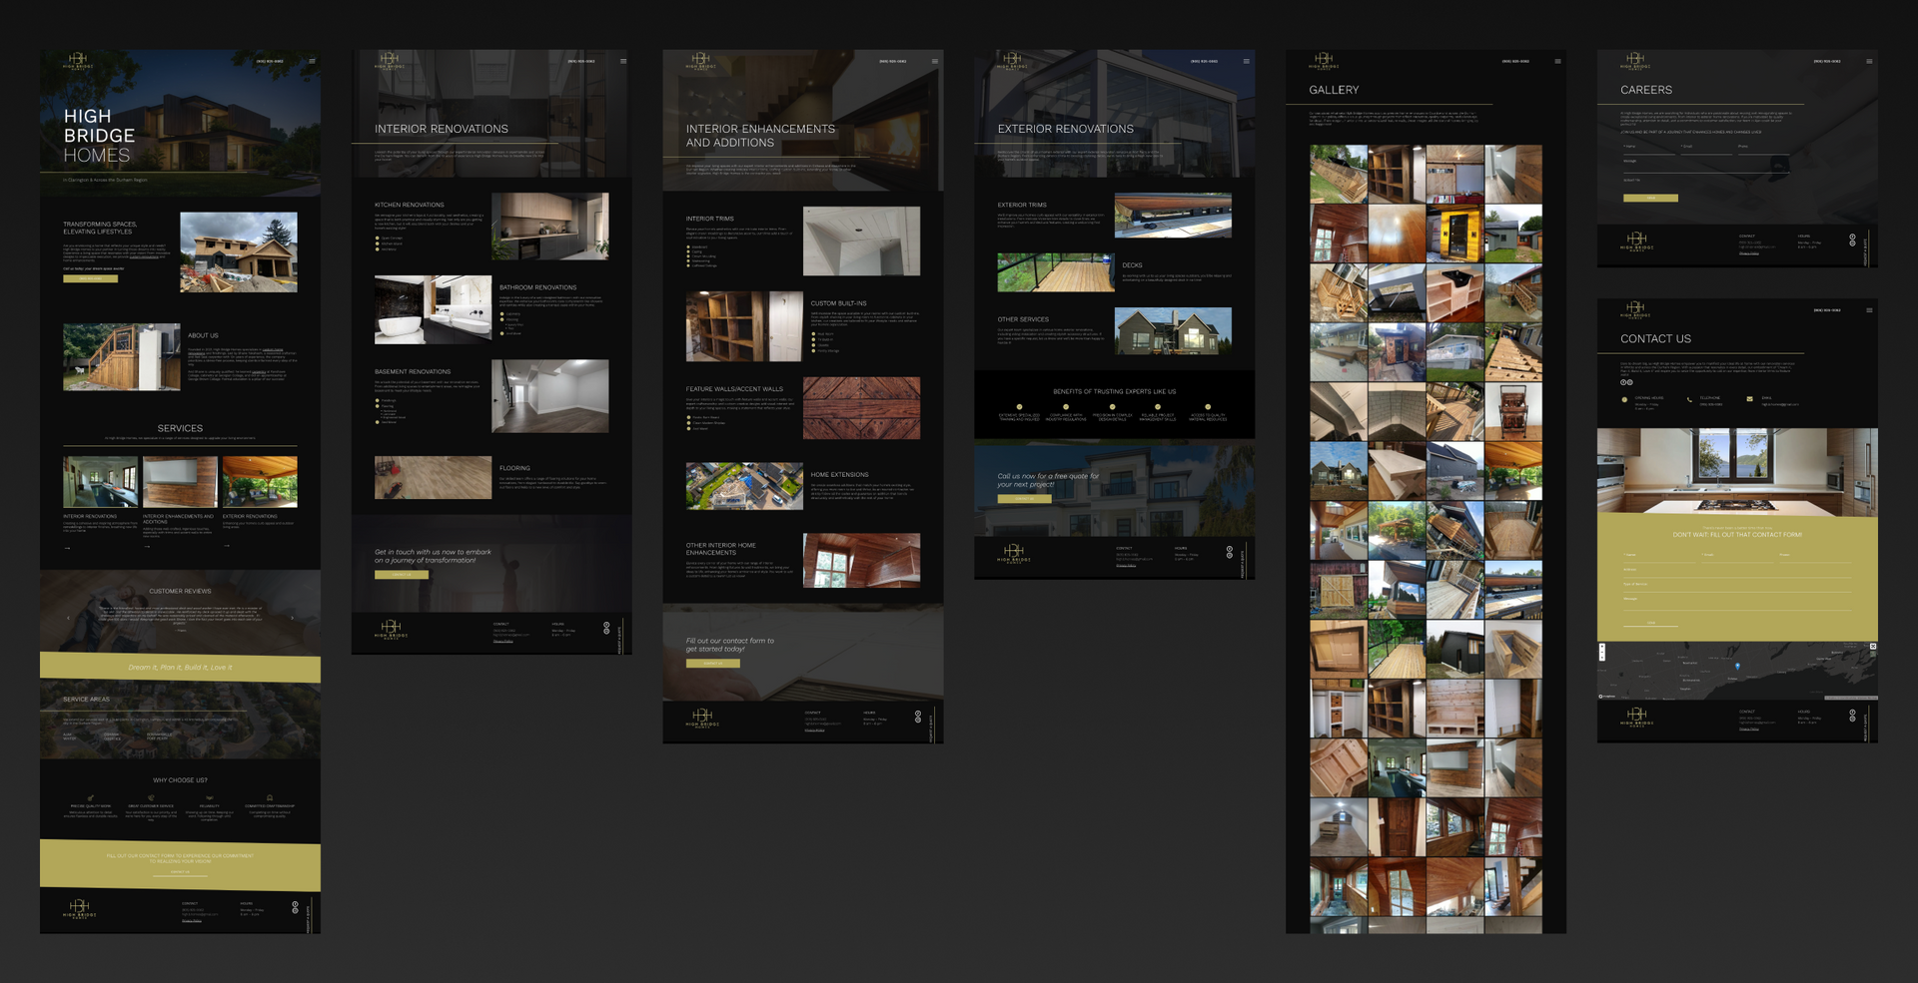
Task: Open the Basement Renovations photo
Action: [549, 396]
